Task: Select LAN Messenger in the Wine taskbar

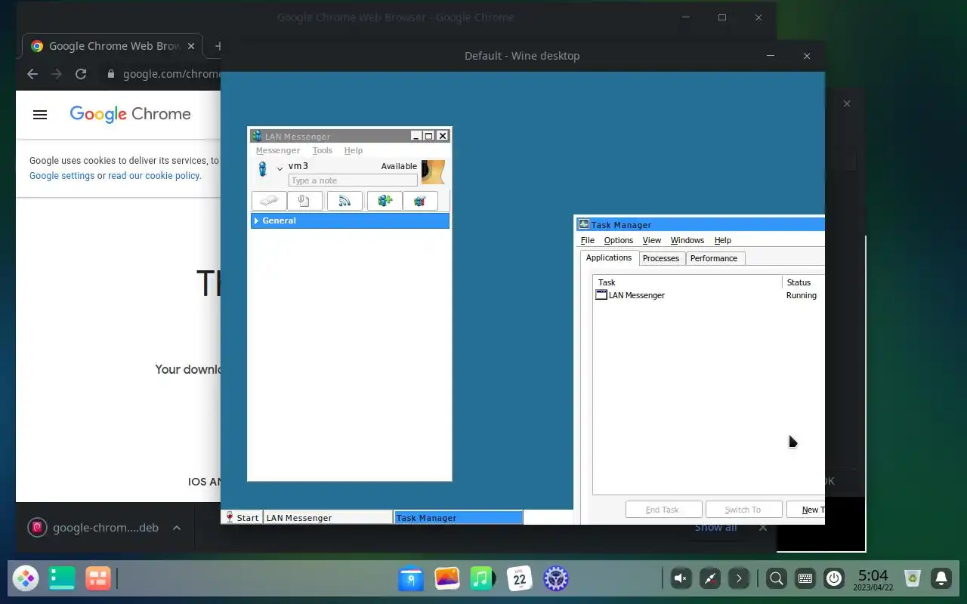Action: (328, 518)
